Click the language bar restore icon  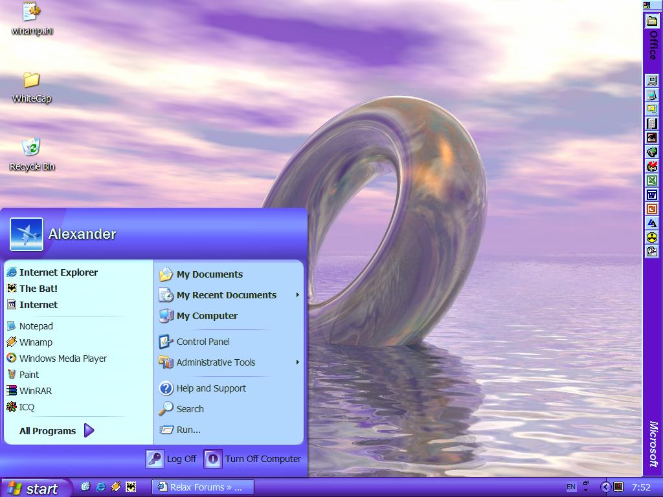[585, 483]
